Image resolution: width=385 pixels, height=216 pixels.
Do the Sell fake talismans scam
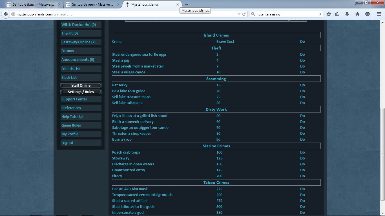tap(302, 103)
